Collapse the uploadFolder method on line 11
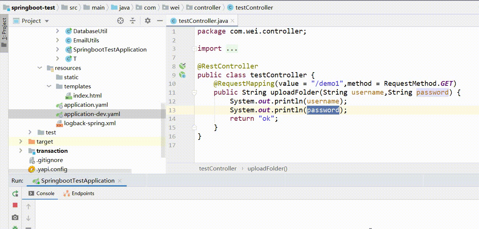 pyautogui.click(x=194, y=93)
